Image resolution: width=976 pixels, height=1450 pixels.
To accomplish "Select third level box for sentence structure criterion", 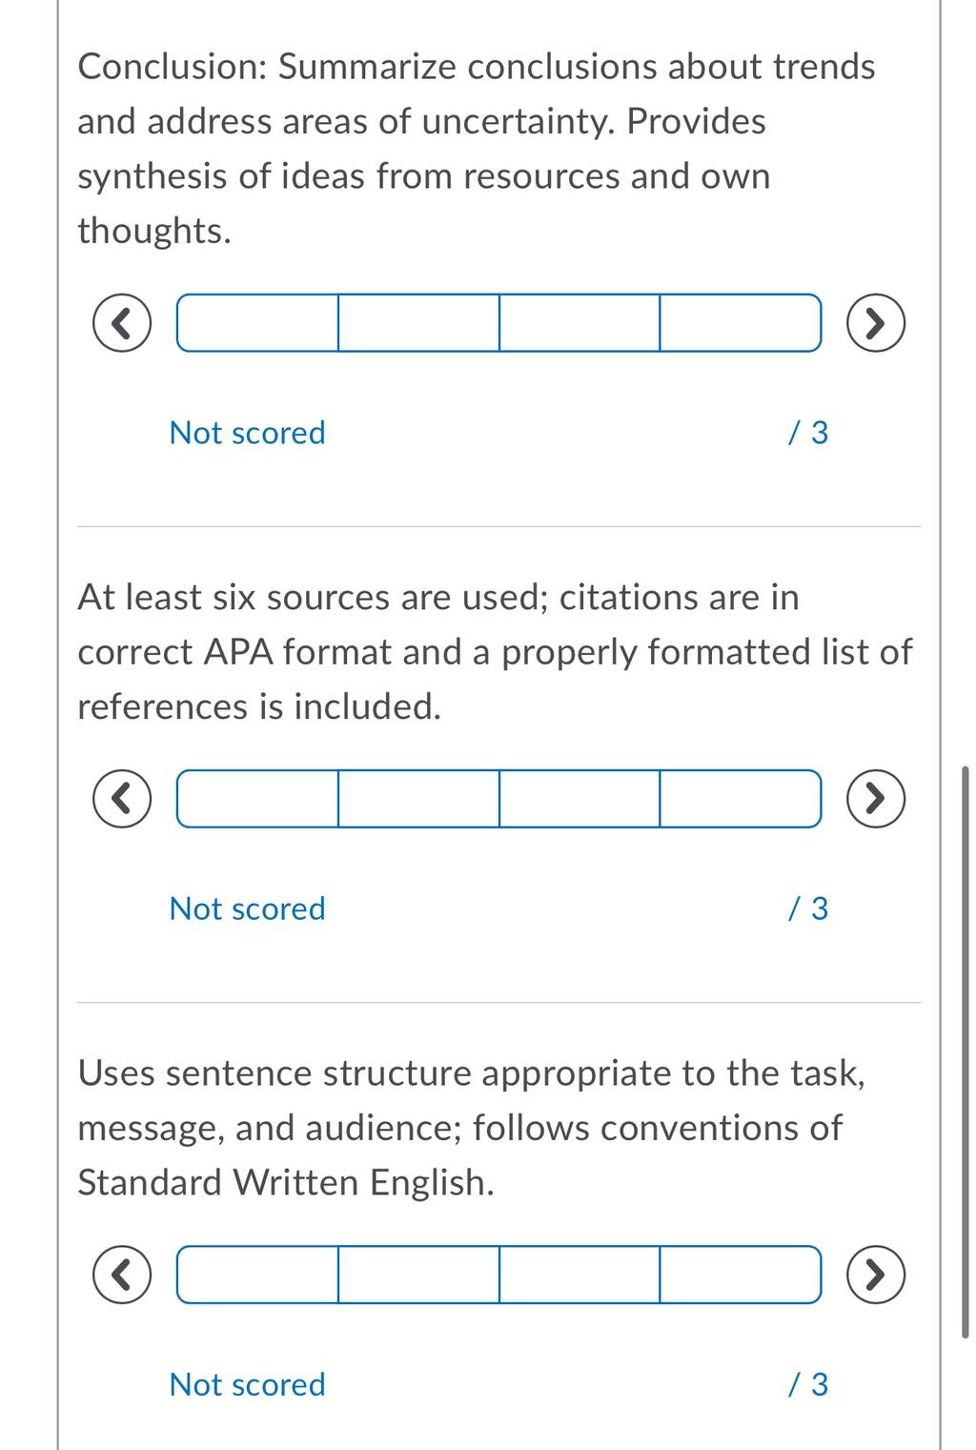I will tap(579, 1275).
